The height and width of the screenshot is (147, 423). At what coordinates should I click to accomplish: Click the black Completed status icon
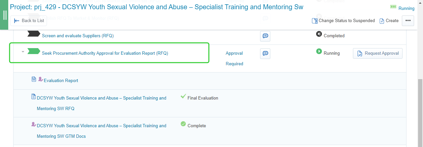point(319,34)
